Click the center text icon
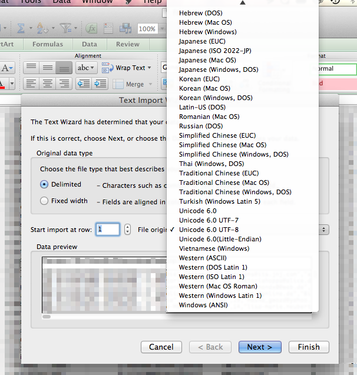 [x=47, y=84]
